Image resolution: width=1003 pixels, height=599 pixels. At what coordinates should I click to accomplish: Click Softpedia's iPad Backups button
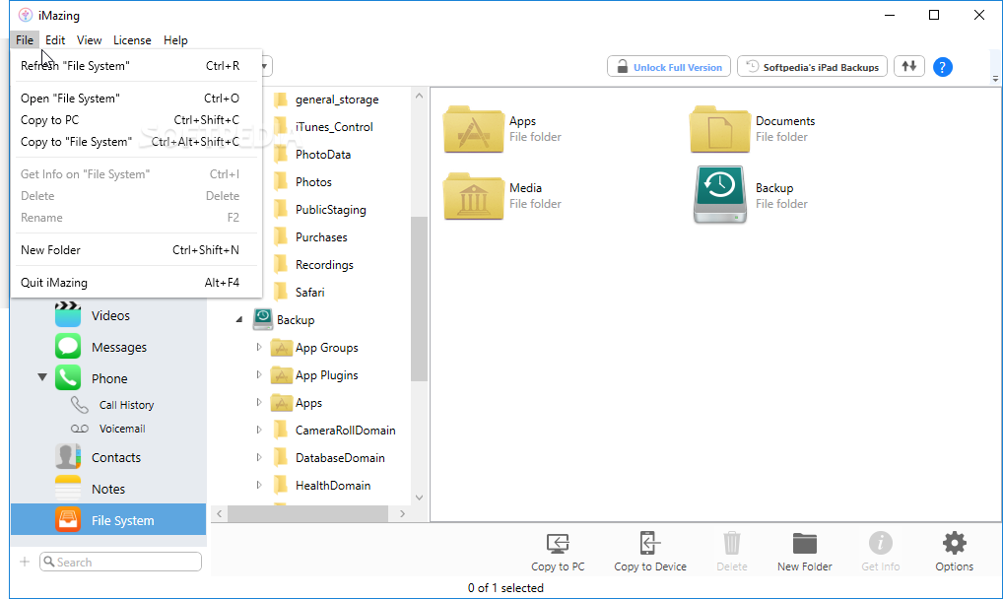click(812, 67)
